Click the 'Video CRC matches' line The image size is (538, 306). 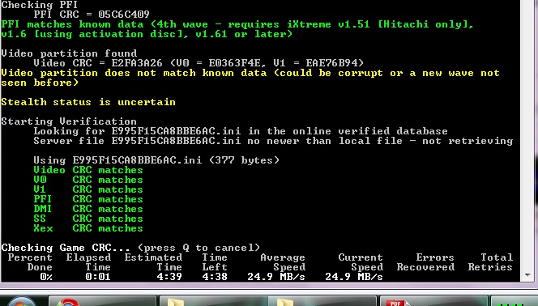point(88,170)
